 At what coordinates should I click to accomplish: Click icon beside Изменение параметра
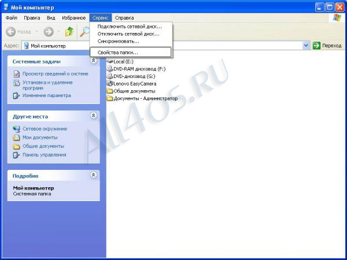point(16,96)
